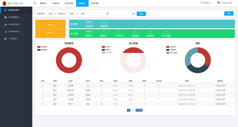Click the 导出 export button
The image size is (238, 127).
[x=228, y=13]
